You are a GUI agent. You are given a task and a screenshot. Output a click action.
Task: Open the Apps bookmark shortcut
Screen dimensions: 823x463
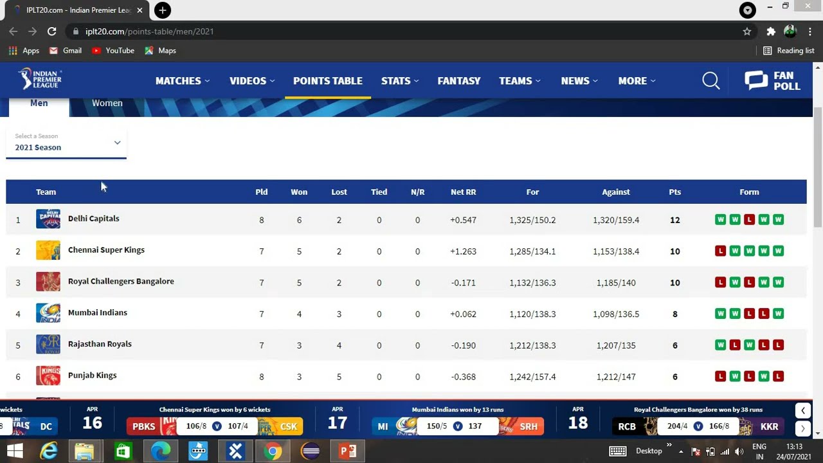pyautogui.click(x=24, y=50)
